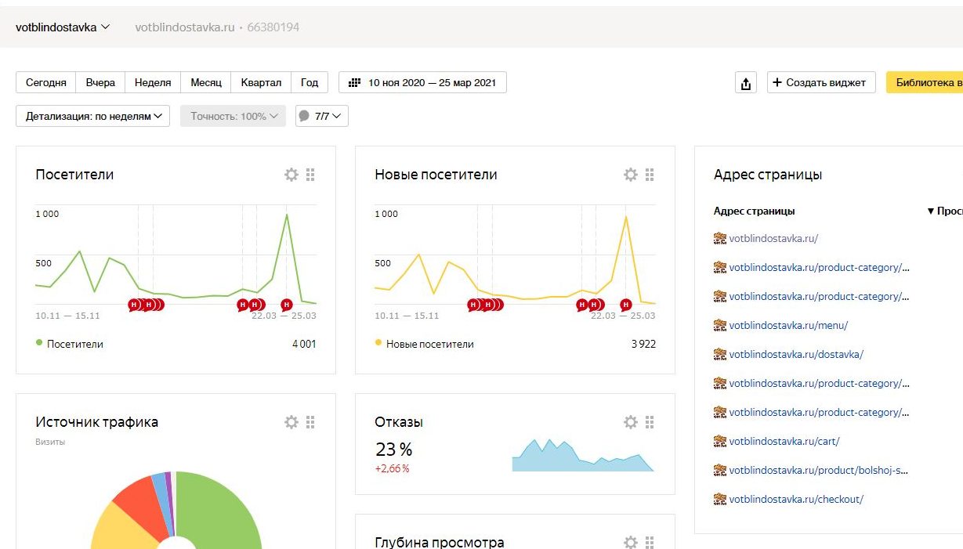
Task: Open settings gear of Отказы widget
Action: [x=631, y=422]
